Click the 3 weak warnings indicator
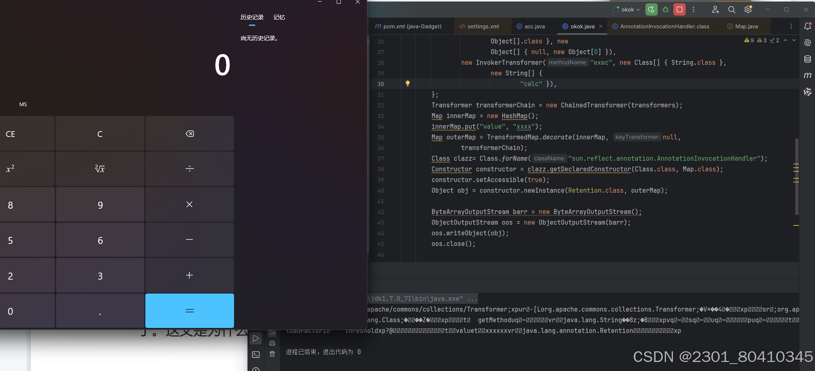815x371 pixels. tap(762, 40)
